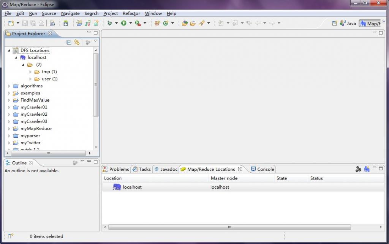389x244 pixels.
Task: Expand the myCrawler01 project
Action: coord(9,107)
